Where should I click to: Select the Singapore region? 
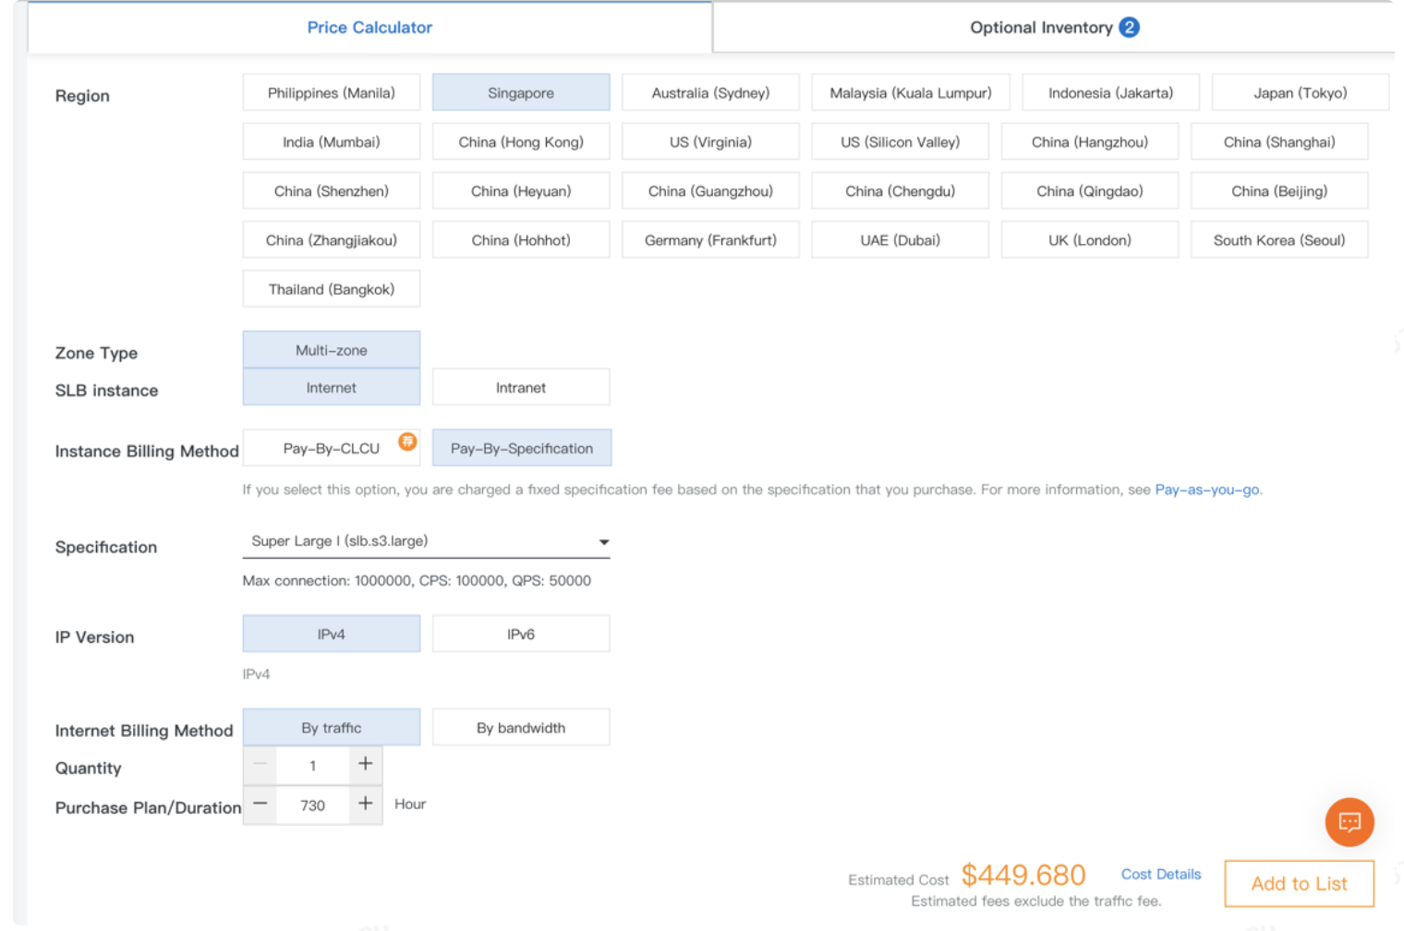(x=520, y=92)
